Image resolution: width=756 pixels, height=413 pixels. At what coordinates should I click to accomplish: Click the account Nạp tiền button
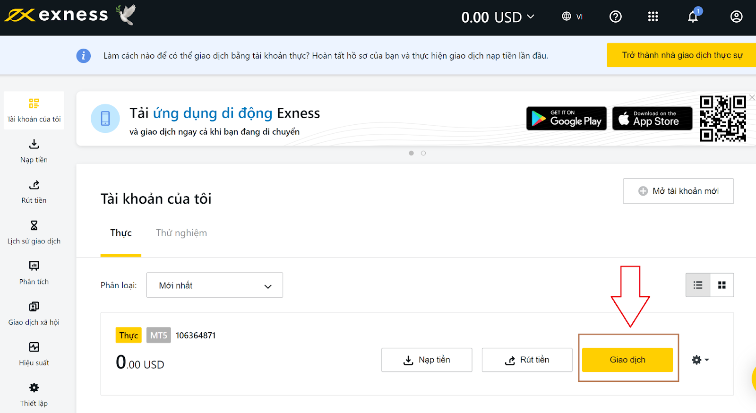[427, 360]
